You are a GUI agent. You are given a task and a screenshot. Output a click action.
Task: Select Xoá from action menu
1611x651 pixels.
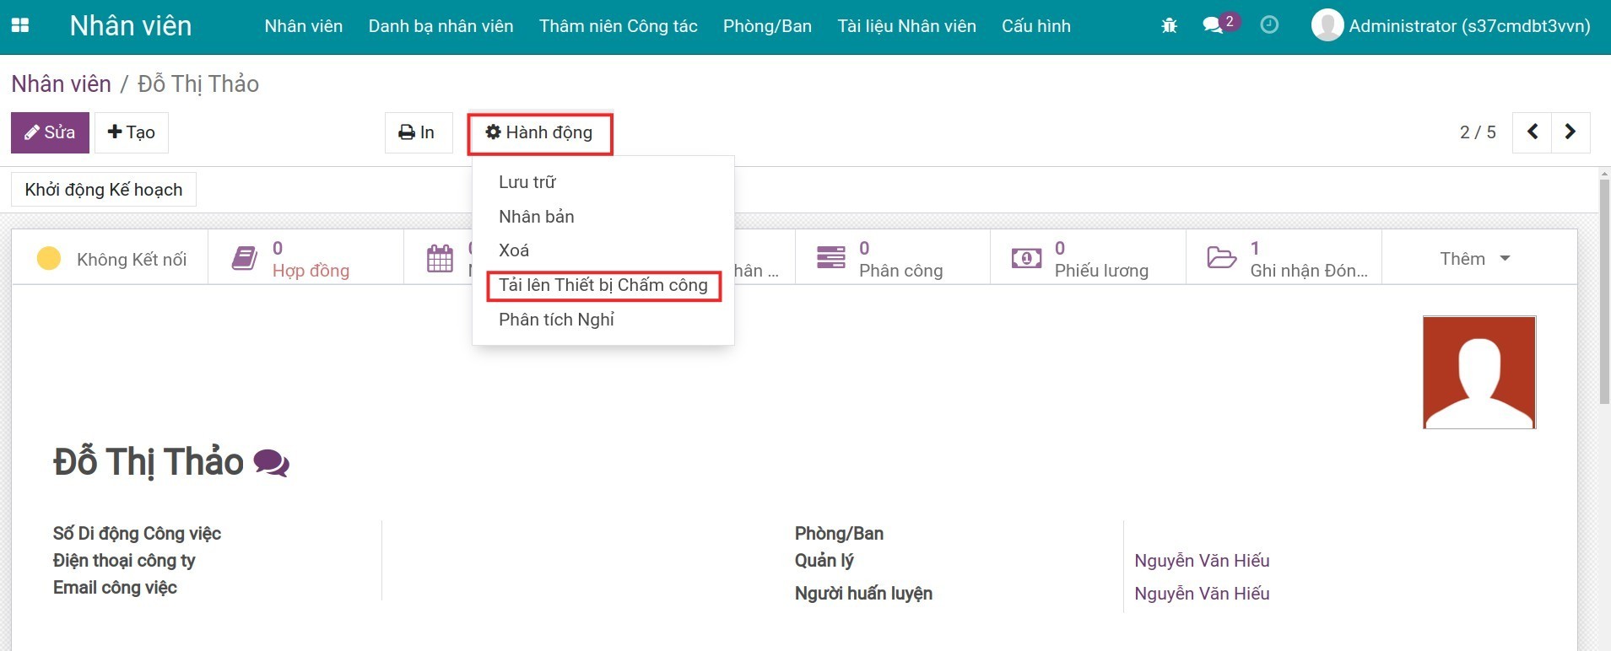[x=603, y=250]
